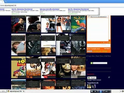
Task: Open the 'Night' poster in the bottom row
Action: [78, 84]
